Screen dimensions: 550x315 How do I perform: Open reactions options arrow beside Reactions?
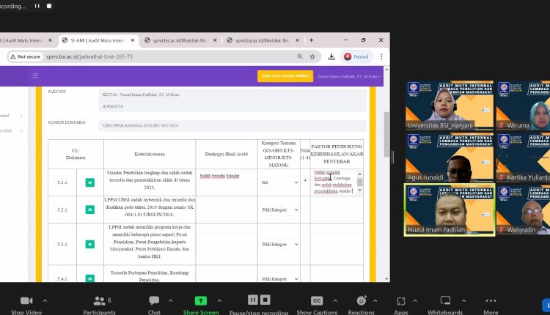point(375,300)
